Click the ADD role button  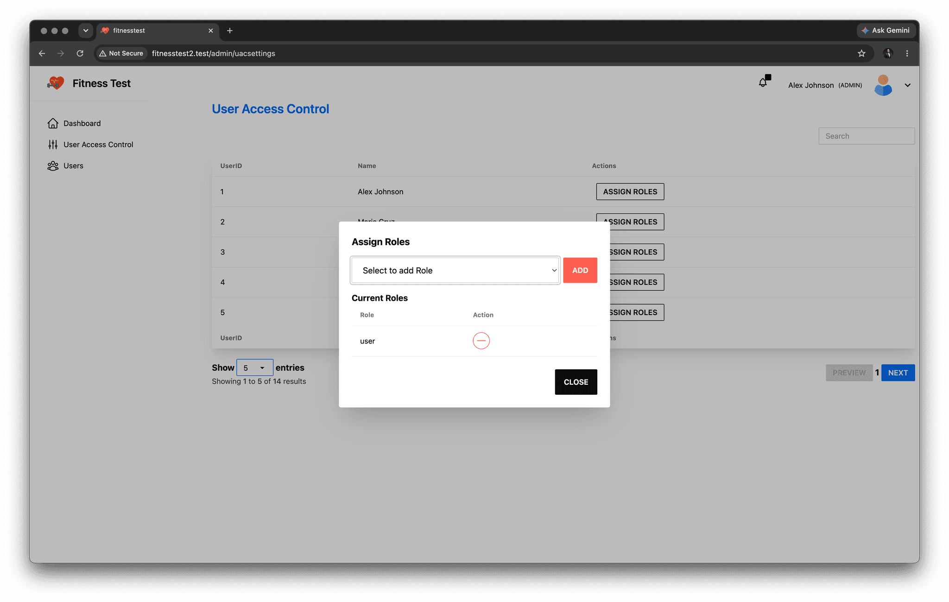pos(580,270)
